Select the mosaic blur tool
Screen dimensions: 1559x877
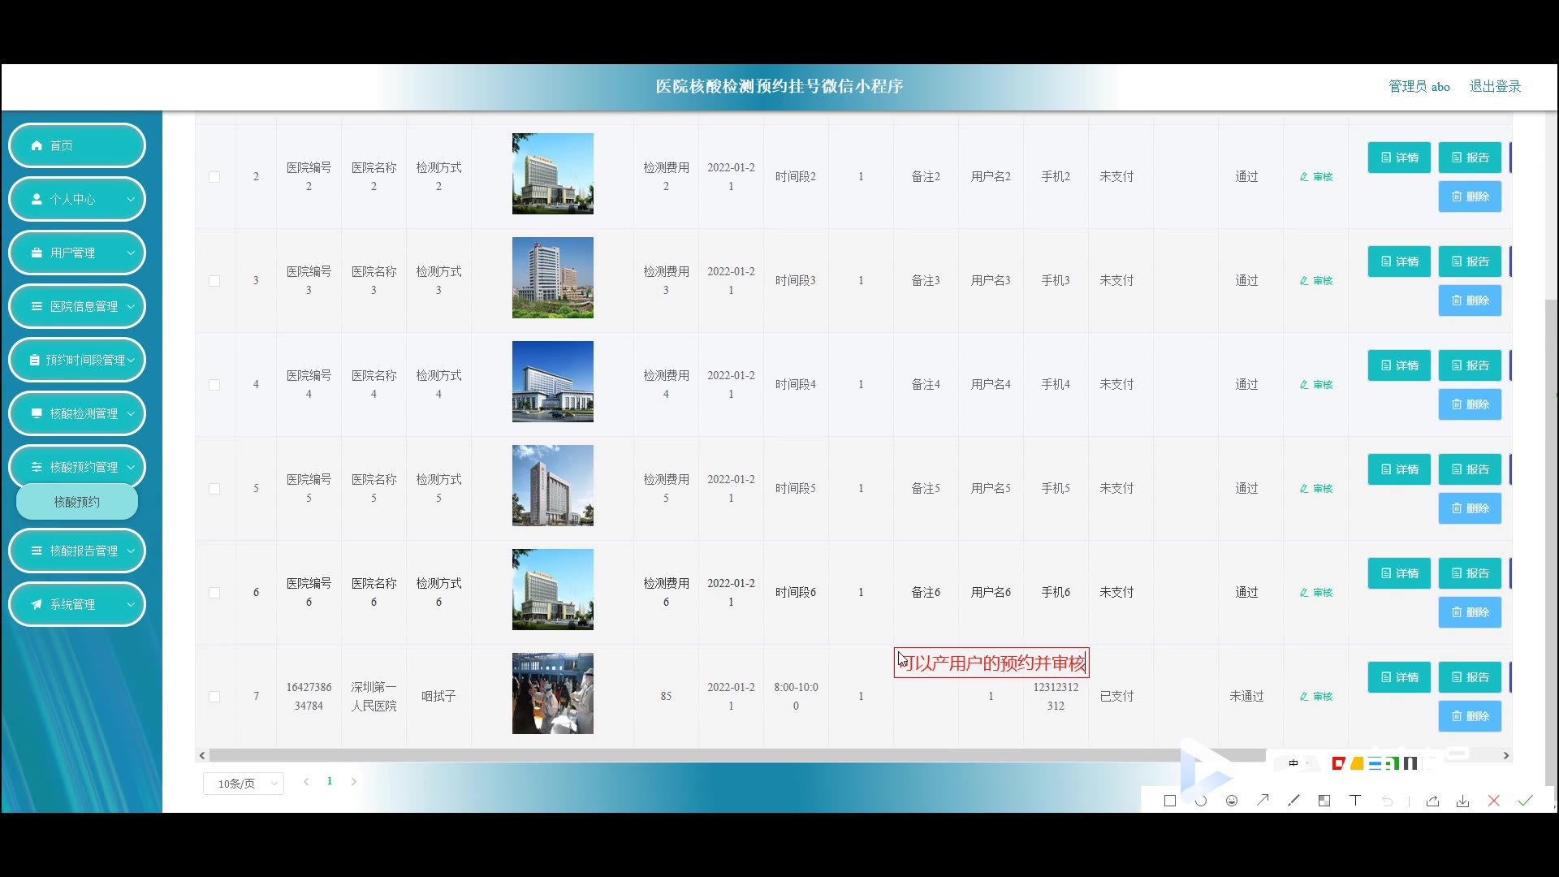pos(1324,801)
